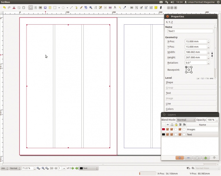Select the Insert Table tool
221x176 pixels.
(x=50, y=8)
